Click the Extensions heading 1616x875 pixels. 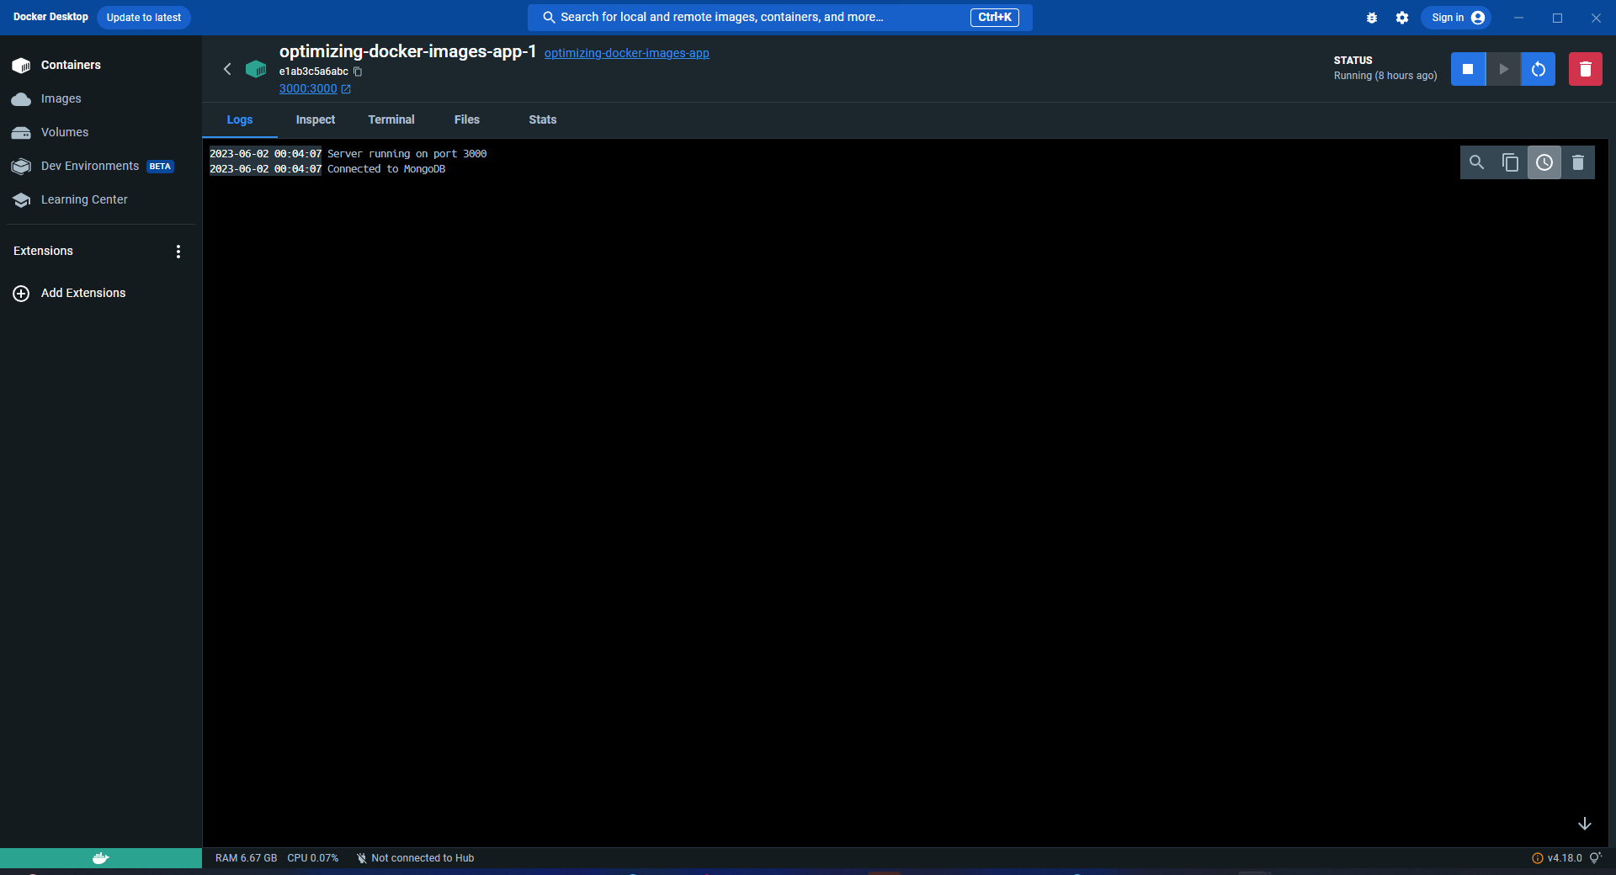click(x=44, y=252)
